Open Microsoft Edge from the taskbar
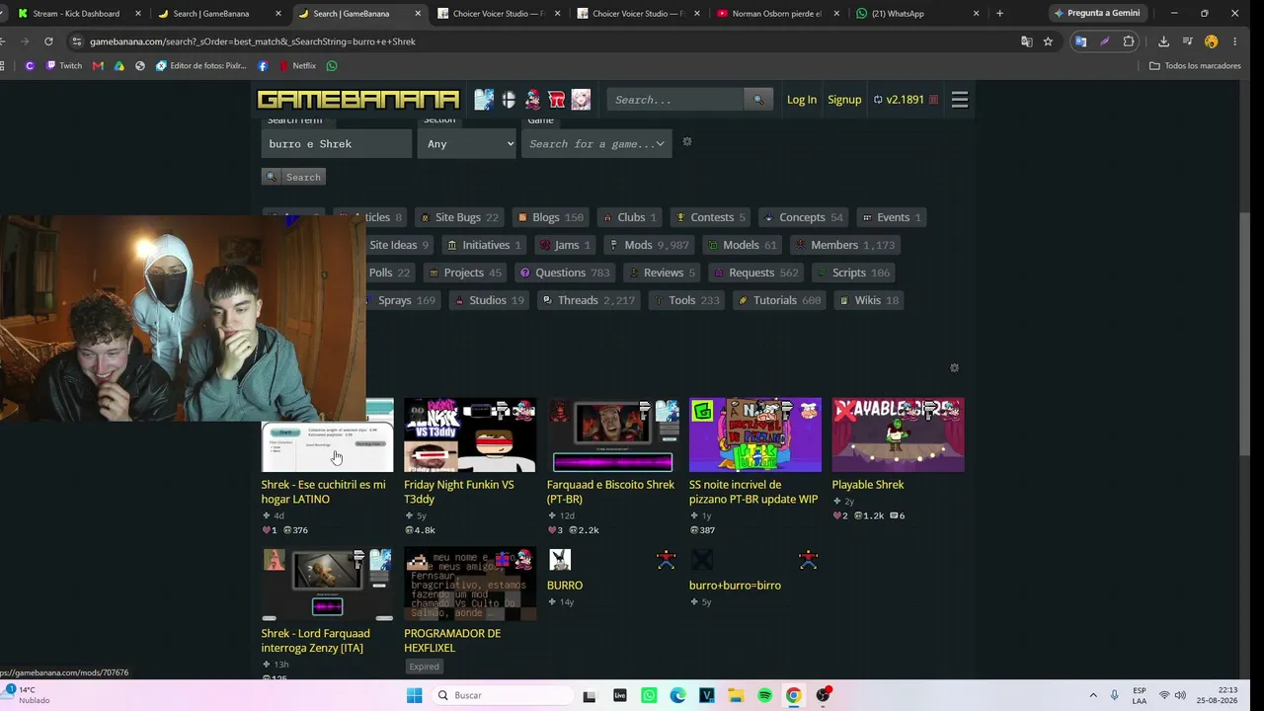This screenshot has width=1264, height=711. click(x=677, y=695)
